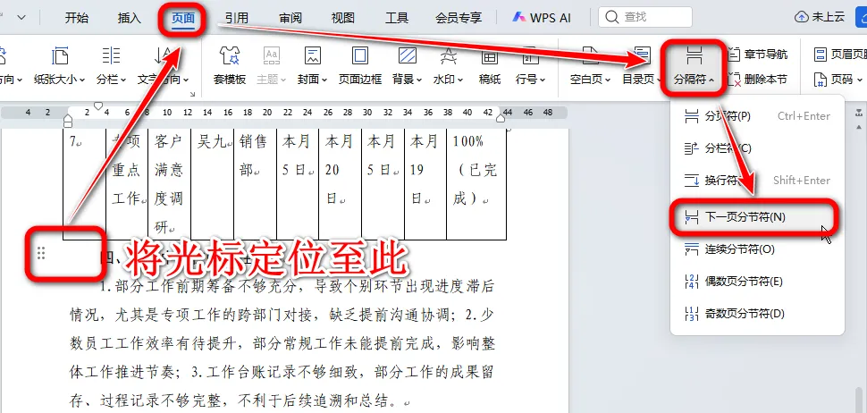Expand the quick access toolbar chevron
867x413 pixels.
point(21,18)
